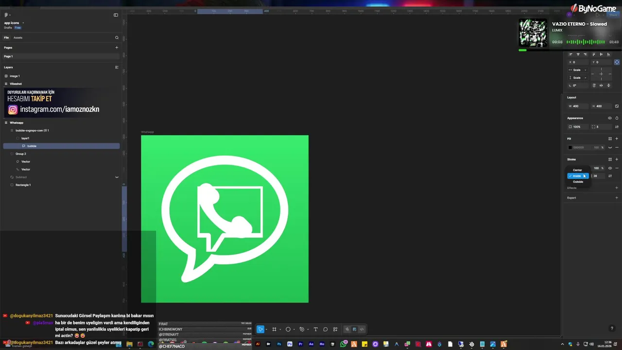This screenshot has height=350, width=622.
Task: Search layers with the magnifier icon
Action: (117, 37)
